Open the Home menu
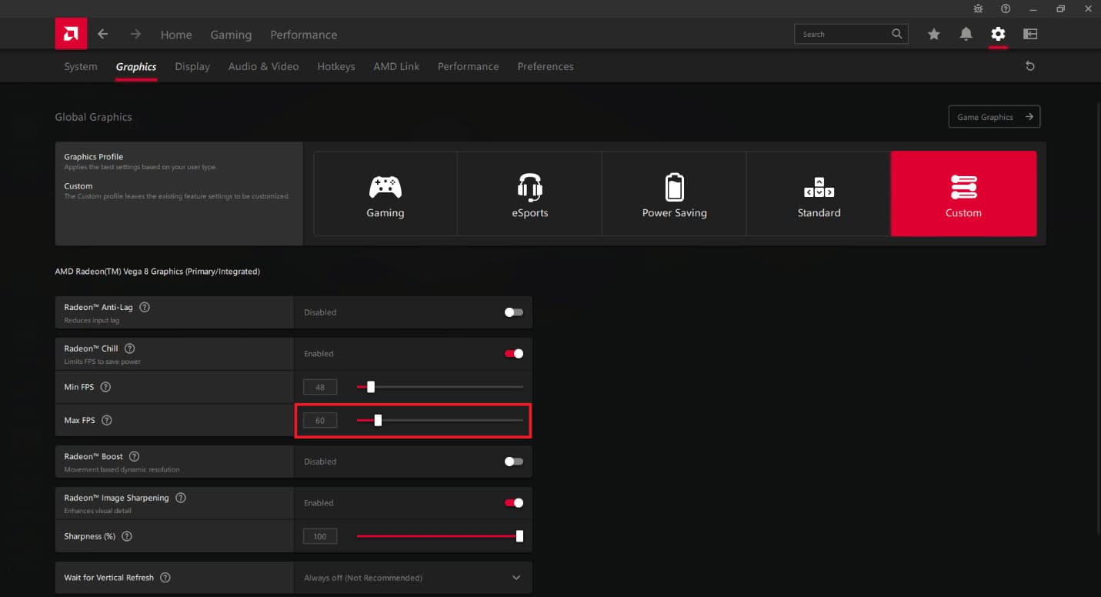1101x597 pixels. click(176, 35)
